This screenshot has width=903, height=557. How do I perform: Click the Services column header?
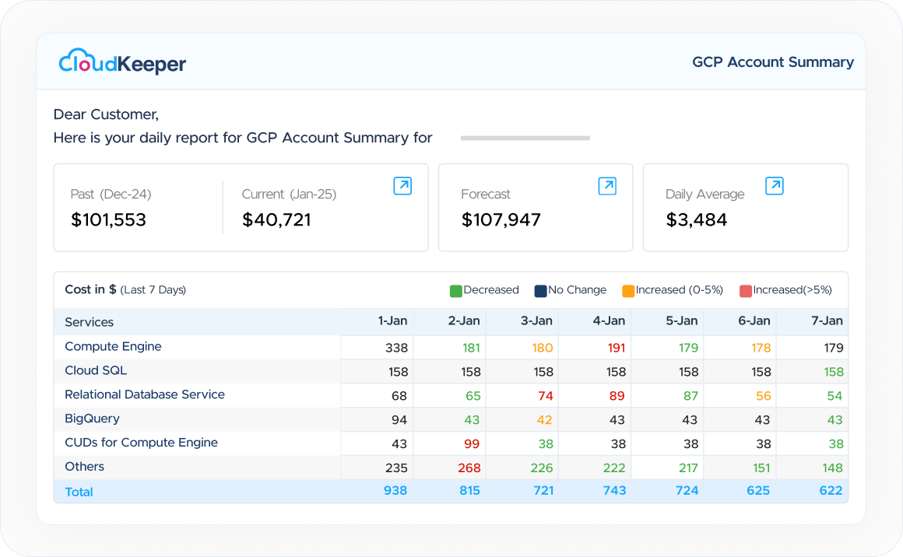[x=90, y=322]
